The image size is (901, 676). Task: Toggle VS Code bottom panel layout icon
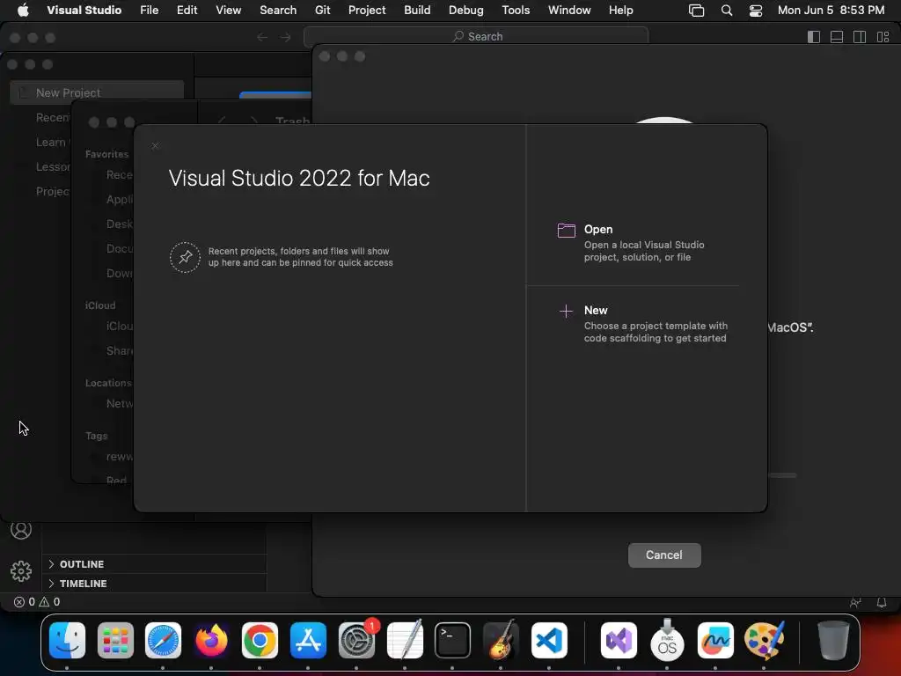point(837,37)
